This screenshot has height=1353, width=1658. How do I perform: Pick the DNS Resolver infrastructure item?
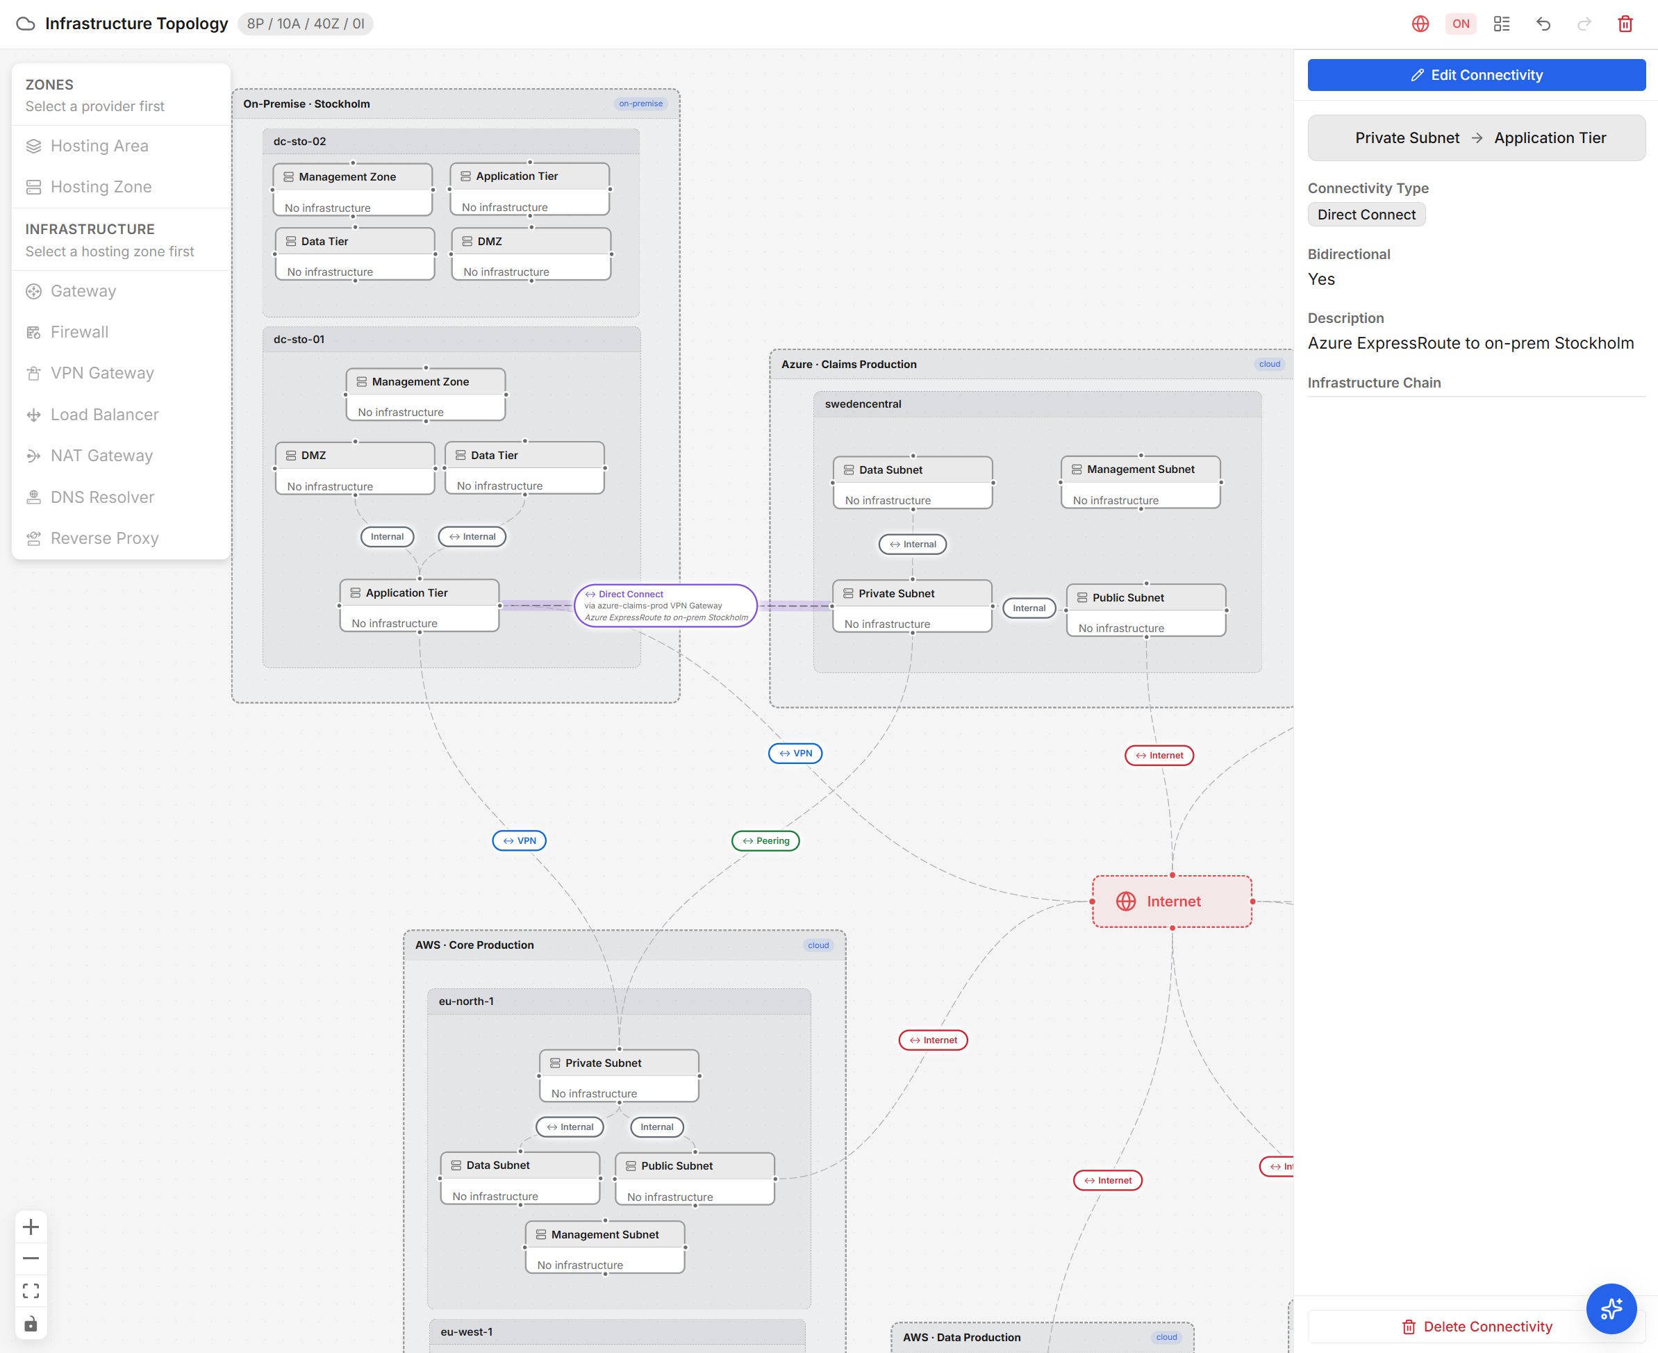[x=121, y=497]
